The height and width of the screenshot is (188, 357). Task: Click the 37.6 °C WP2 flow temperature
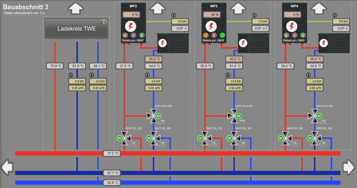124,66
